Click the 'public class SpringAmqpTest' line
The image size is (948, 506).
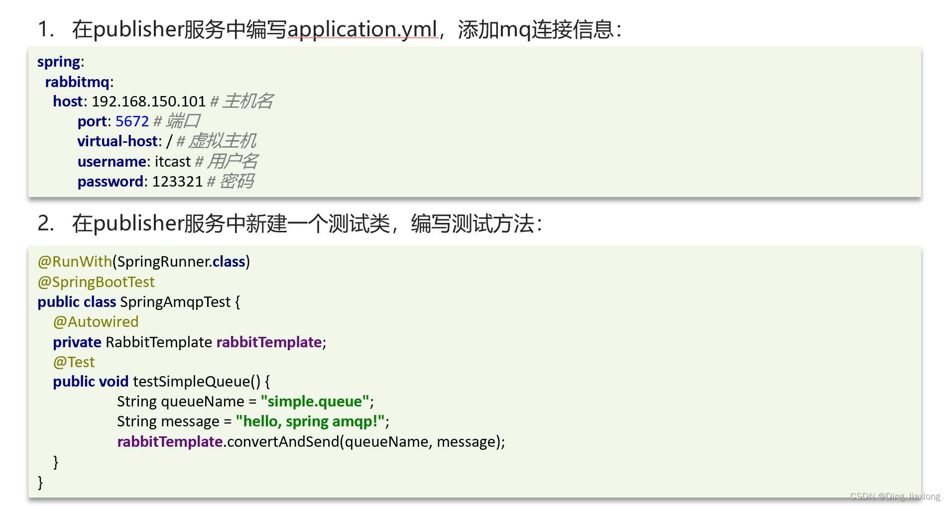tap(139, 302)
